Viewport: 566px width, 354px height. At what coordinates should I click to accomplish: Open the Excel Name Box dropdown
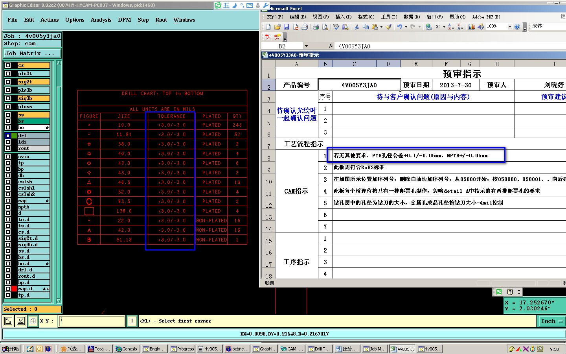[306, 46]
